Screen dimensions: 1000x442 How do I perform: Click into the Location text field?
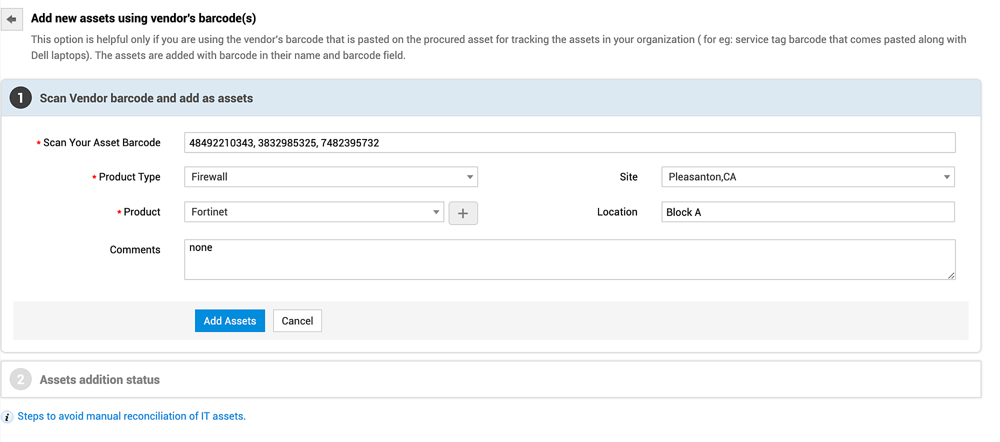pos(807,212)
